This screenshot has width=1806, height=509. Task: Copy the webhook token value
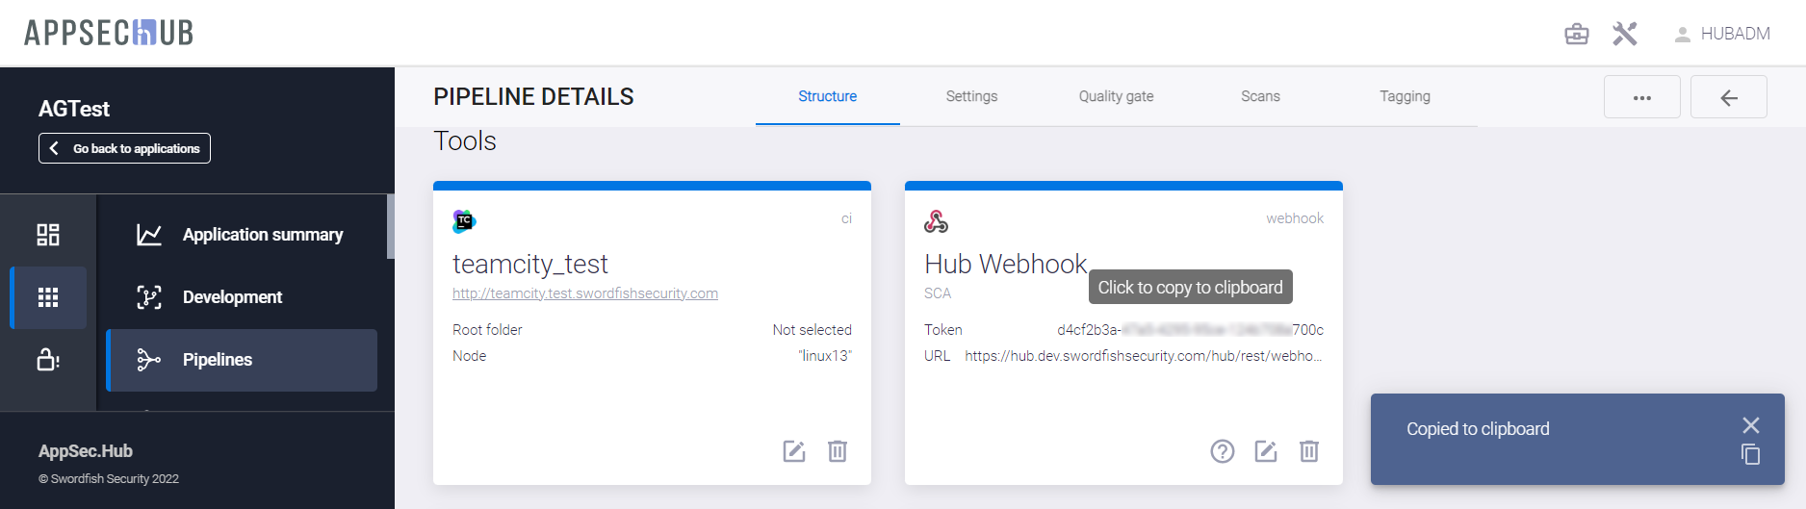[x=1190, y=330]
